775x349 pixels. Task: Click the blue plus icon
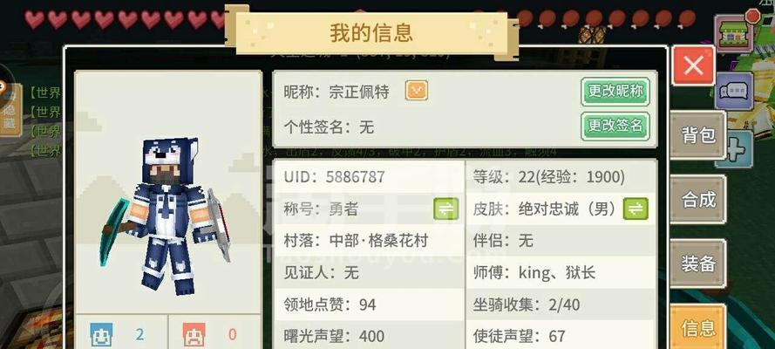pyautogui.click(x=739, y=147)
